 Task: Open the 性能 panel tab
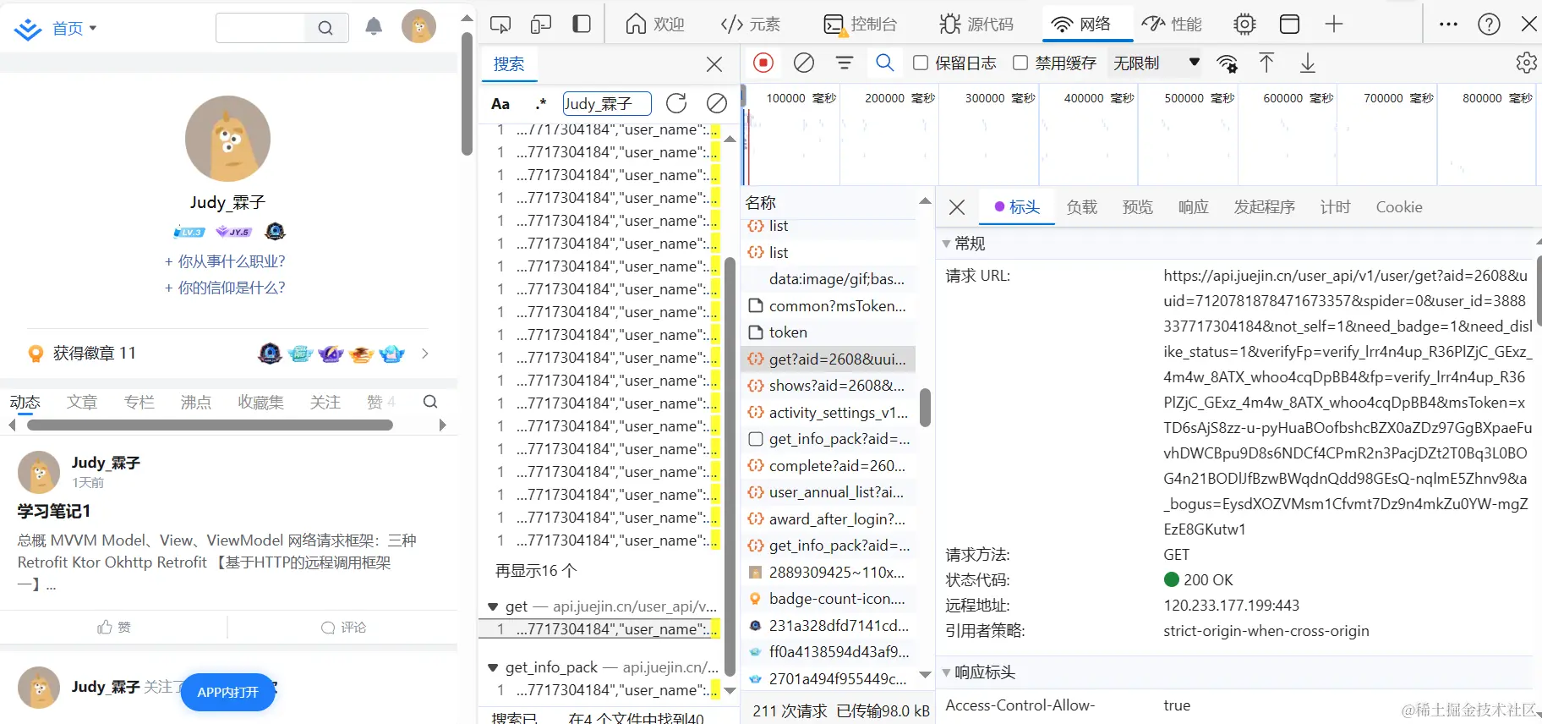[x=1172, y=25]
